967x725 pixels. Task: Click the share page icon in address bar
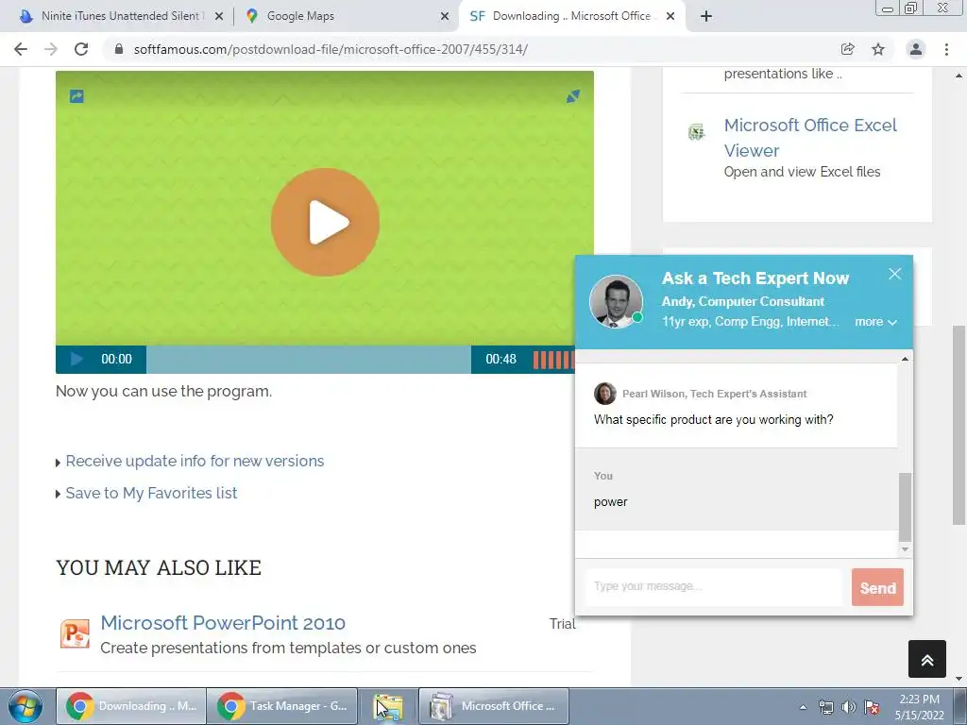pyautogui.click(x=847, y=49)
